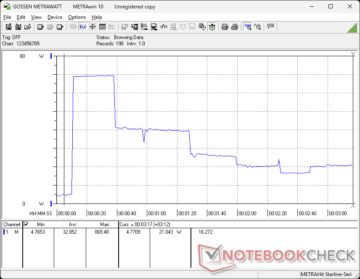This screenshot has width=360, height=279.
Task: Click the f(x) math function icon
Action: click(164, 27)
